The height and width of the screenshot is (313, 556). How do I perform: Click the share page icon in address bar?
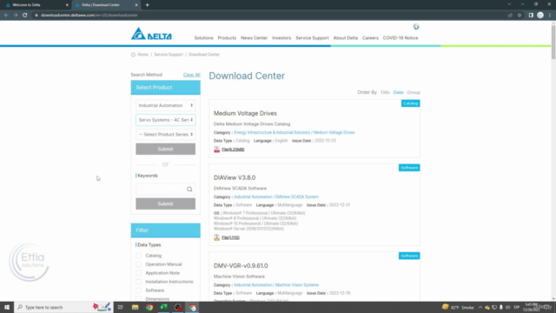point(510,15)
